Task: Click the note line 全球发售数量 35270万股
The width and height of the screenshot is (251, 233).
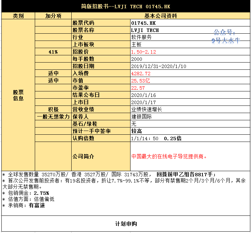Action: (x=109, y=174)
